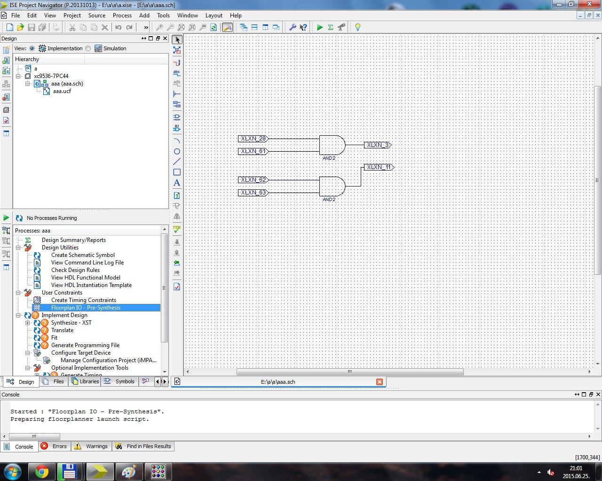Select the XLXN_28 input marker
This screenshot has width=602, height=481.
click(x=253, y=139)
